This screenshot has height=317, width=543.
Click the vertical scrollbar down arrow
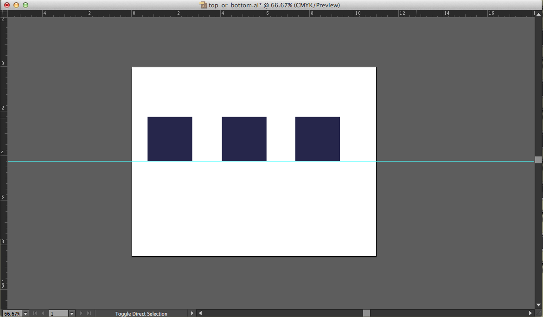tap(538, 305)
